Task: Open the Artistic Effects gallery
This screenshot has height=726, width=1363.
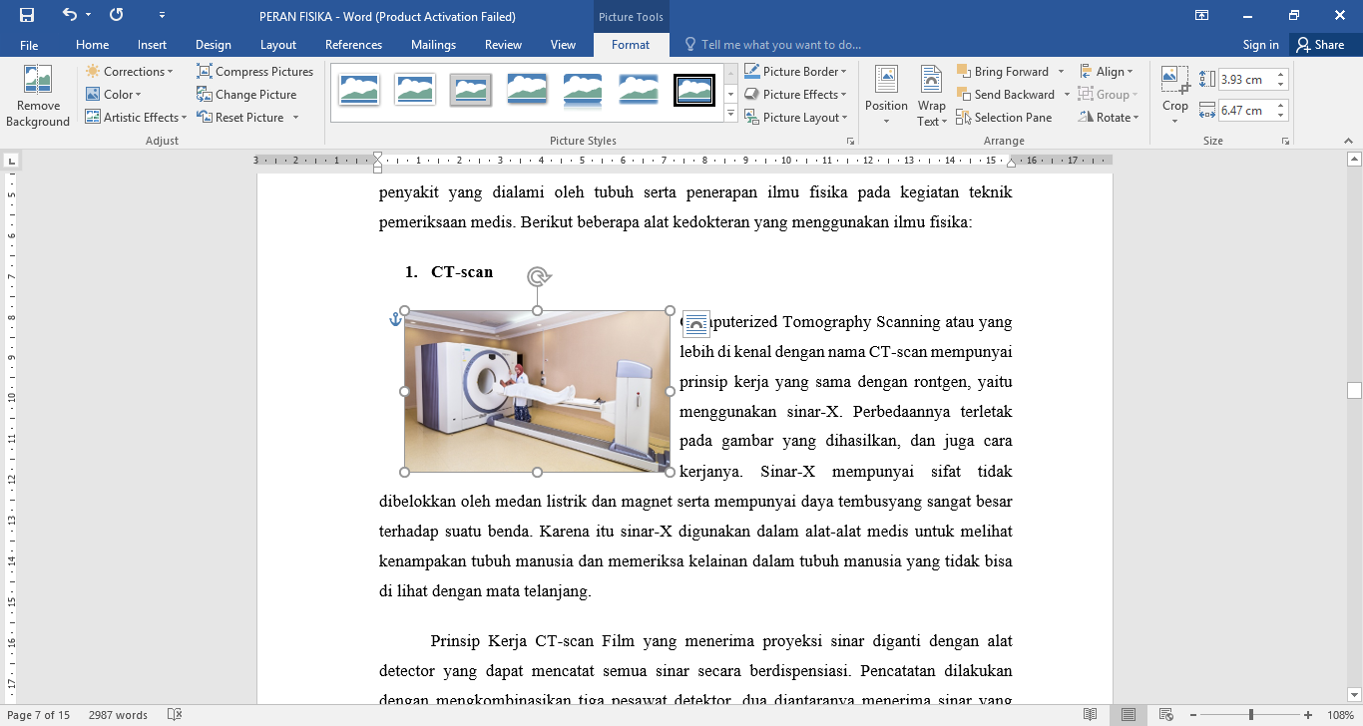Action: point(136,118)
